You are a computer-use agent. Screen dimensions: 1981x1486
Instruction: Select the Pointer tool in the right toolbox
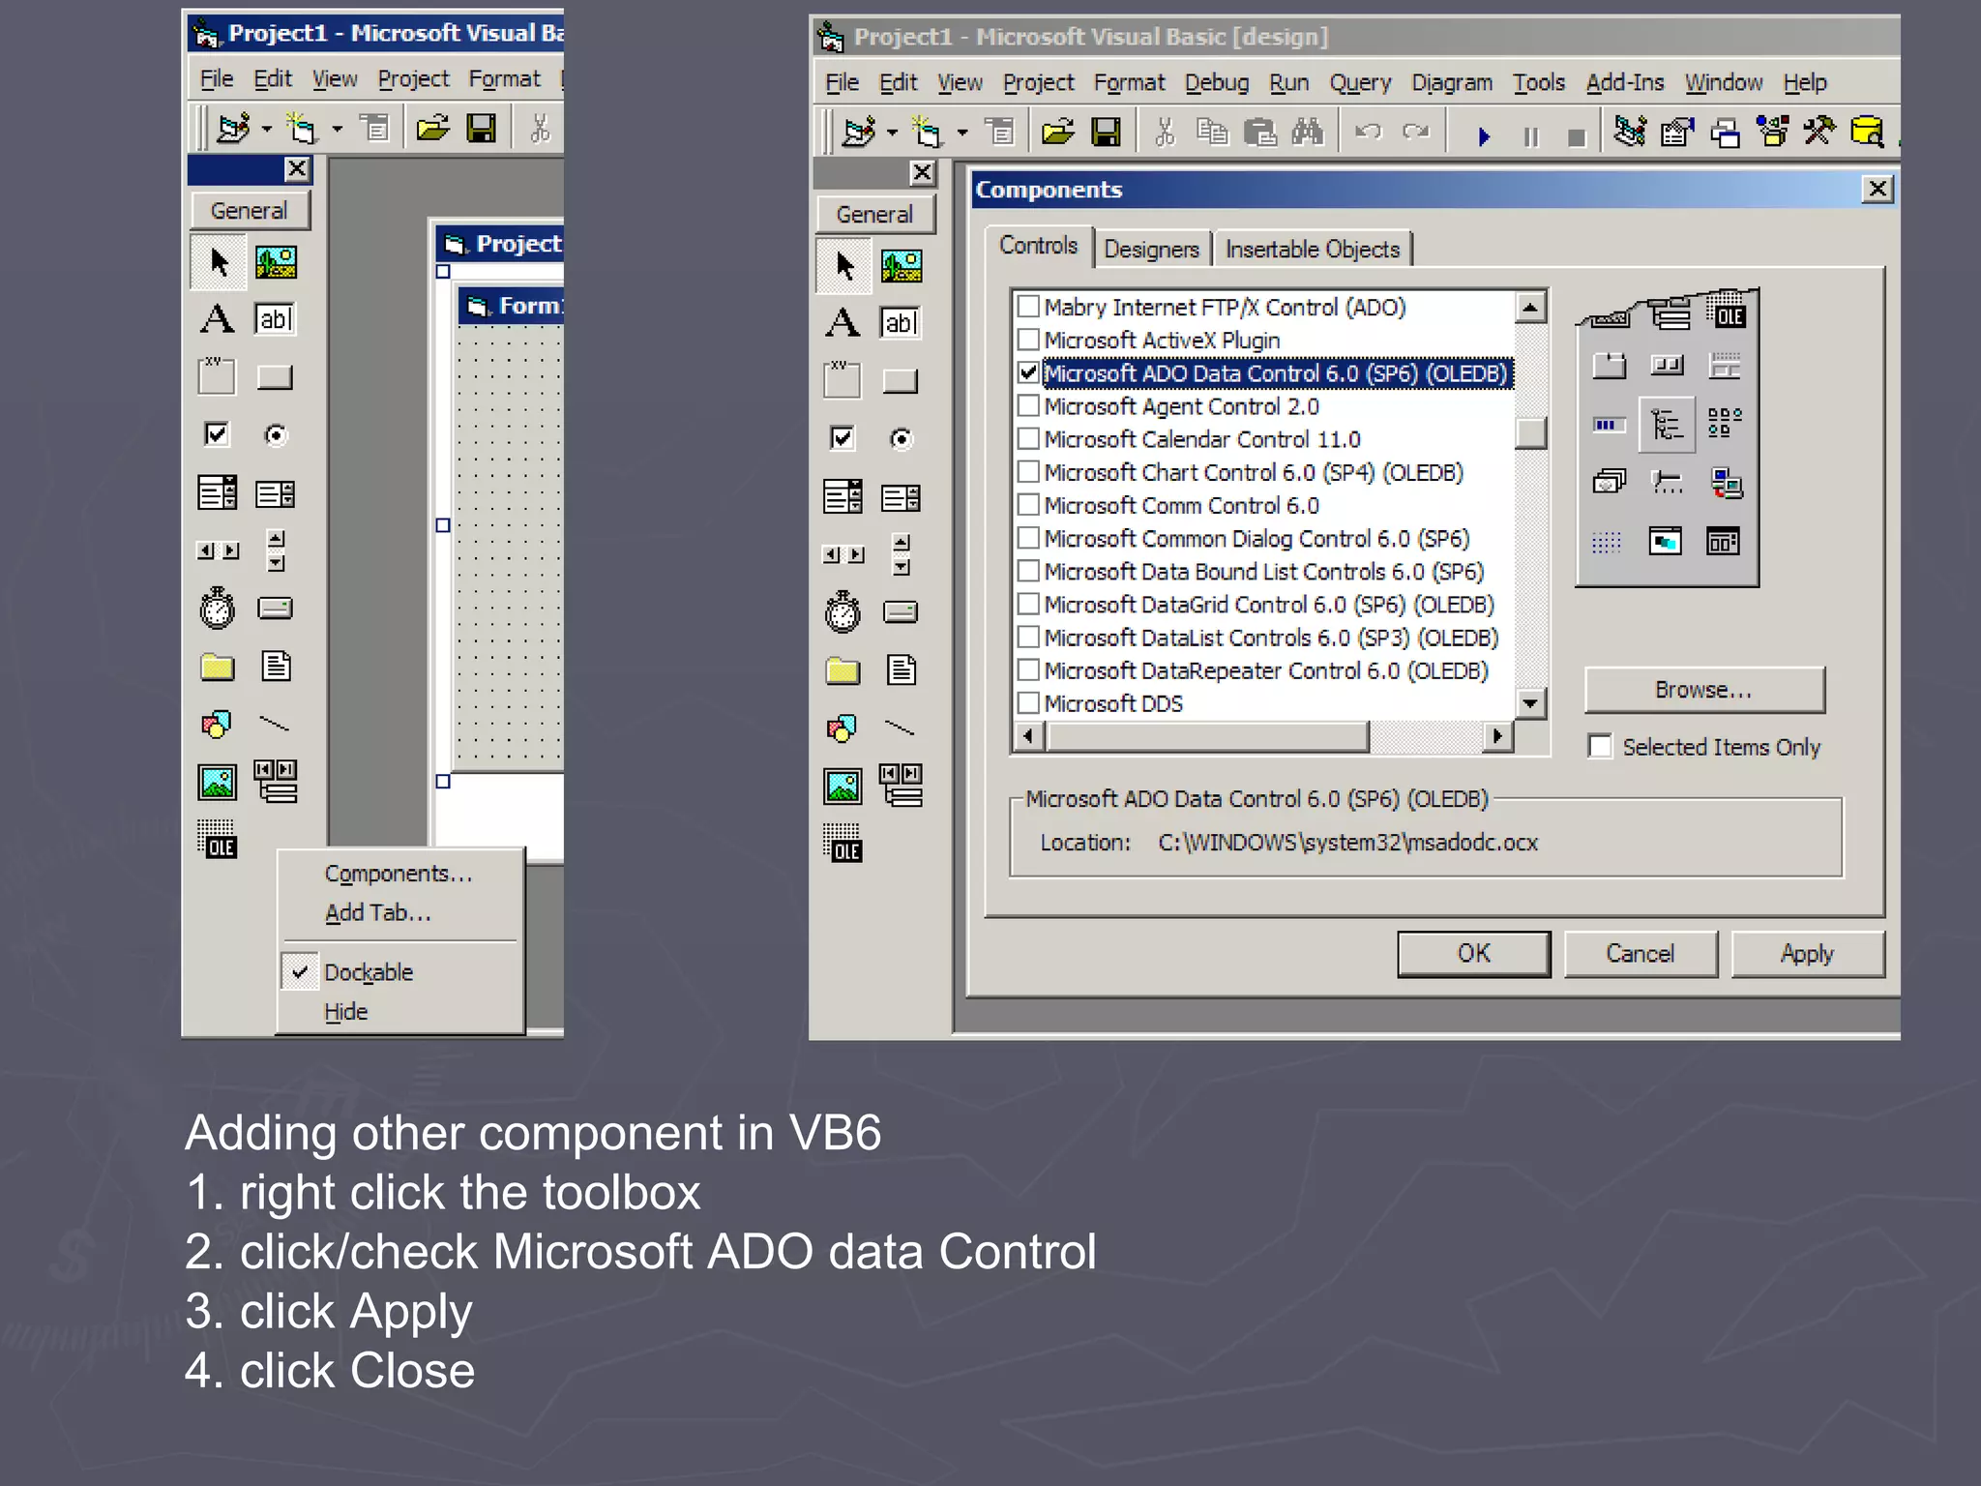(x=843, y=265)
